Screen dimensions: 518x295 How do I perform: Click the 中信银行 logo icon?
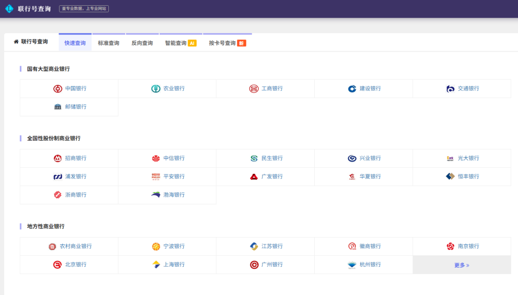156,159
